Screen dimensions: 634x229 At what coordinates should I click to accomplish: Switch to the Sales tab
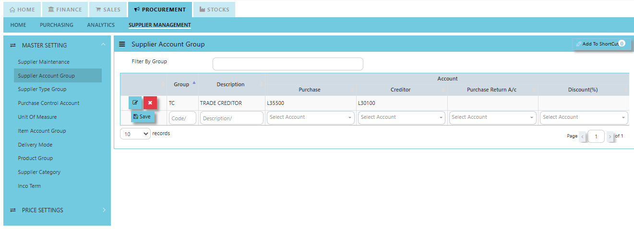tap(108, 10)
